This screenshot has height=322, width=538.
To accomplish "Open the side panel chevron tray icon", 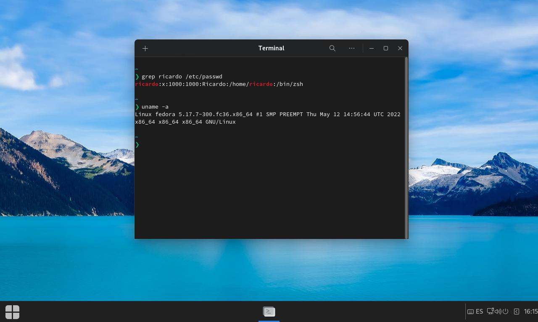I will (x=517, y=312).
